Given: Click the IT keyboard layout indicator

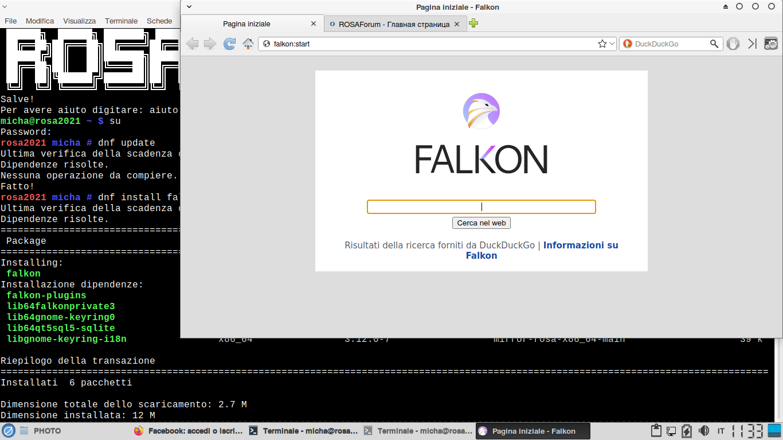Looking at the screenshot, I should (x=721, y=431).
